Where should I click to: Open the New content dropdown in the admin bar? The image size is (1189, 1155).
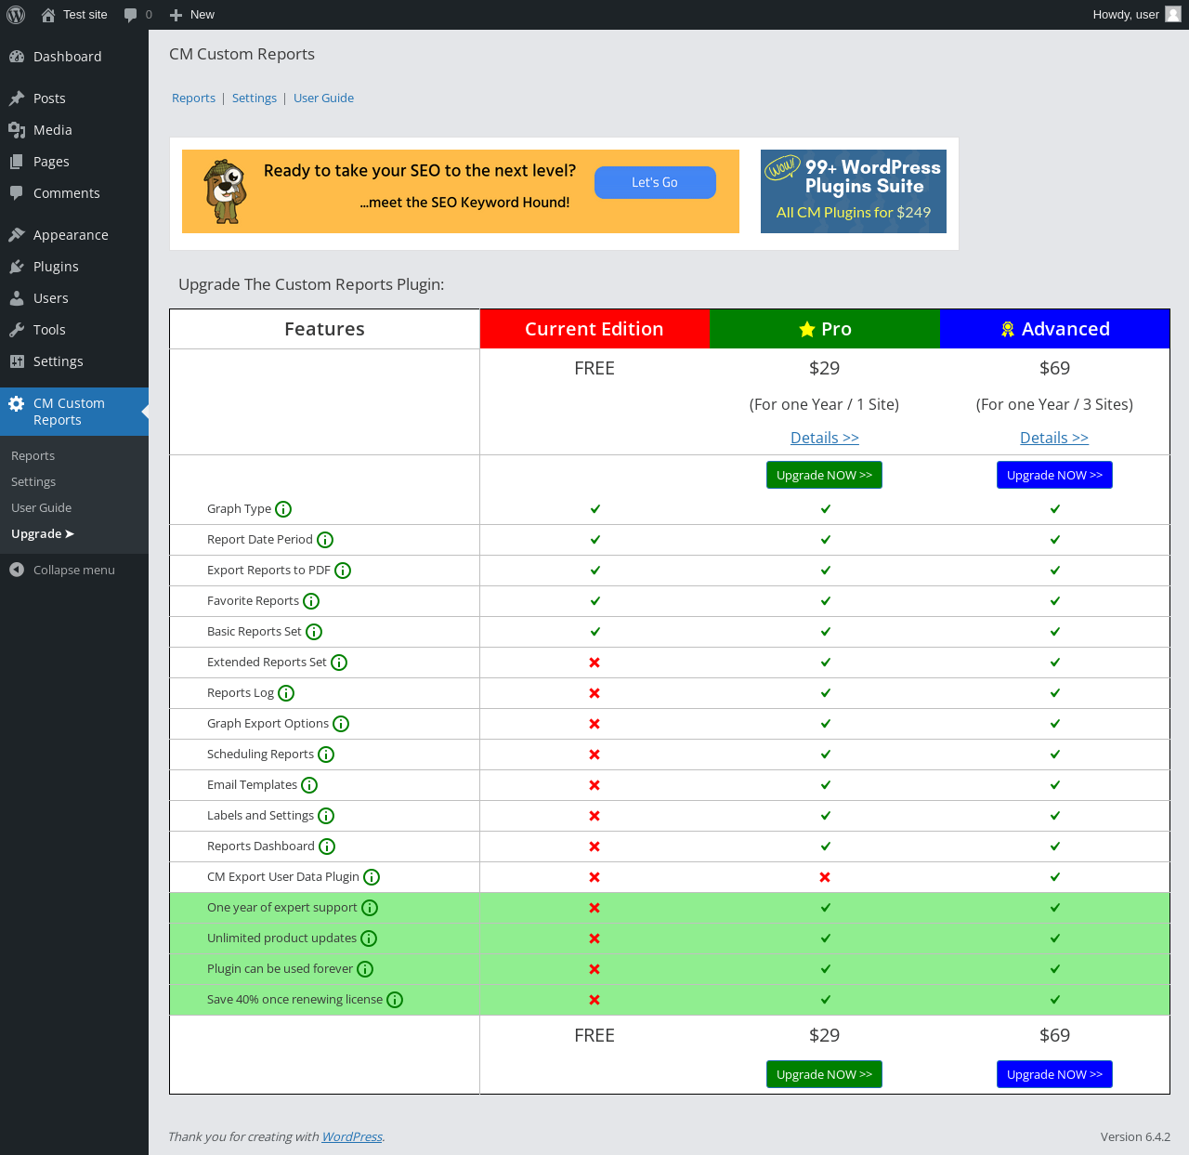pyautogui.click(x=191, y=15)
